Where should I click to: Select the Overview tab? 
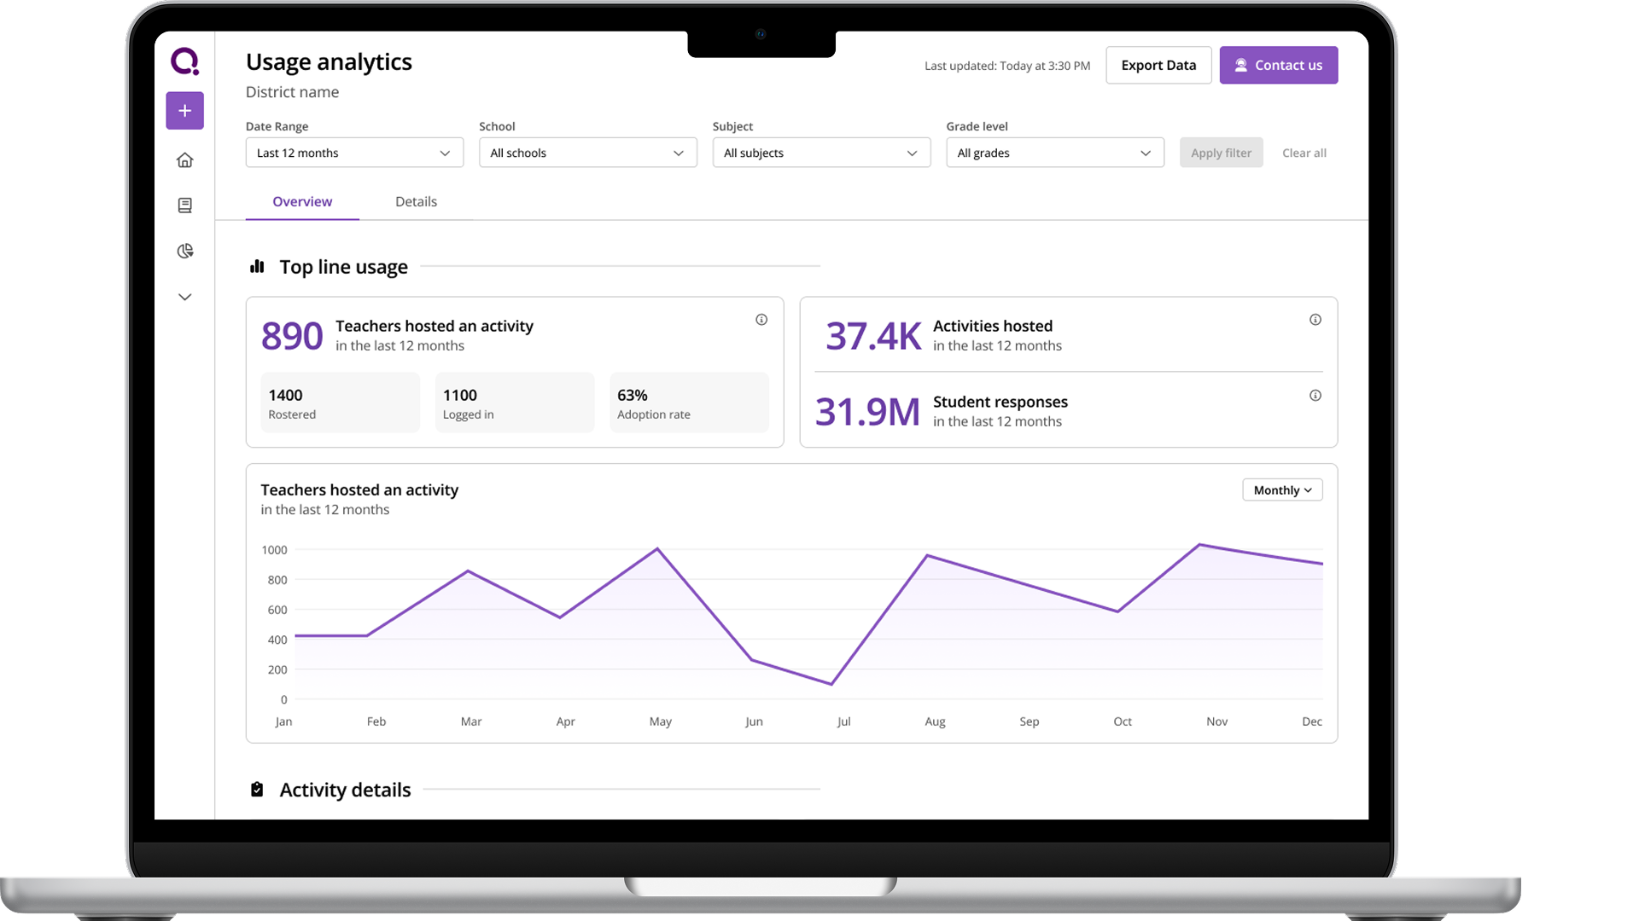(x=302, y=201)
